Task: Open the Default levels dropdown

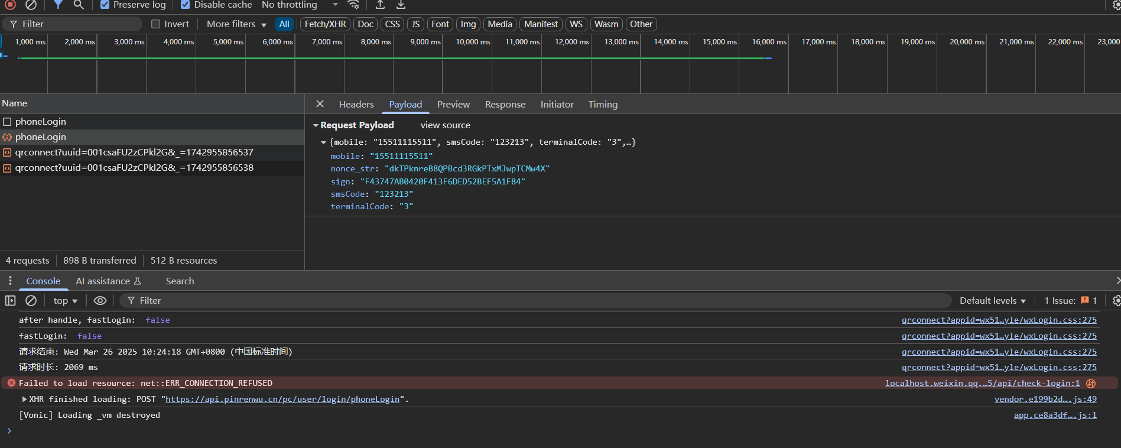Action: pyautogui.click(x=992, y=300)
